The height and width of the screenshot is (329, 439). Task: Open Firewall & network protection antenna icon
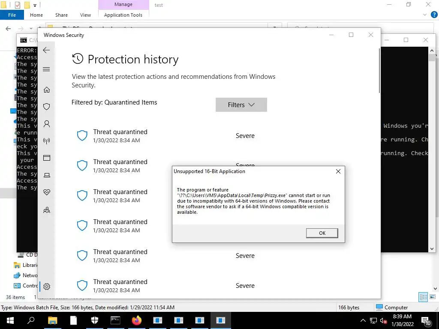coord(46,141)
